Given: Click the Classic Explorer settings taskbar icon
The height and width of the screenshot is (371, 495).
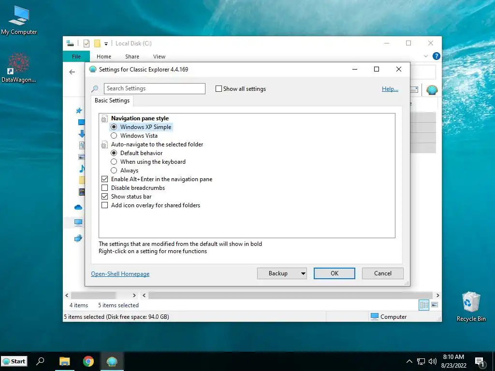Looking at the screenshot, I should point(112,361).
